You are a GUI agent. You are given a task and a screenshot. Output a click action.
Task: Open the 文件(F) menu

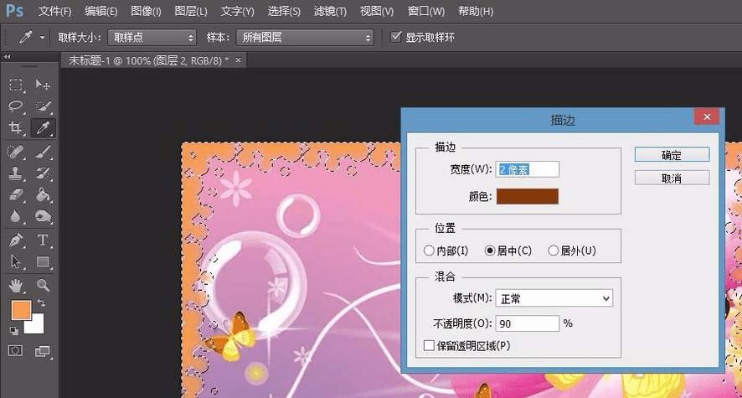tap(55, 11)
